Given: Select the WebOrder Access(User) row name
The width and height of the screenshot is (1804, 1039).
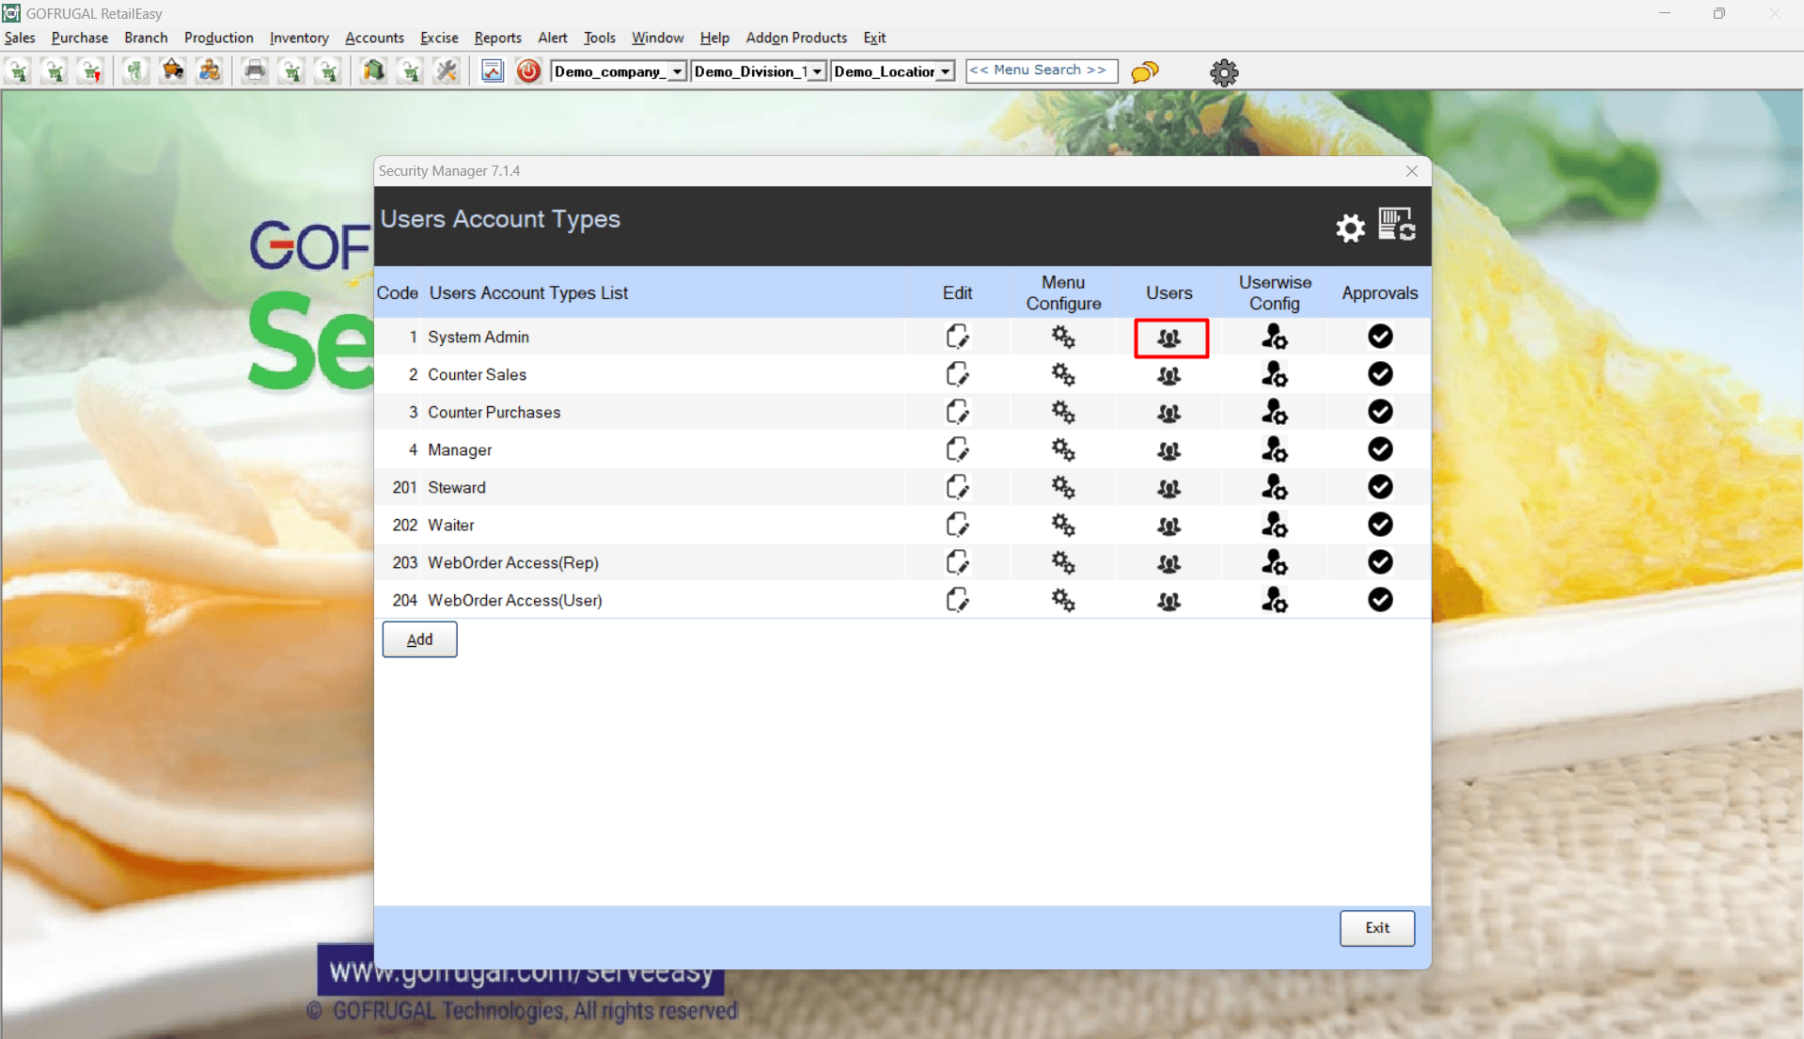Looking at the screenshot, I should [515, 600].
